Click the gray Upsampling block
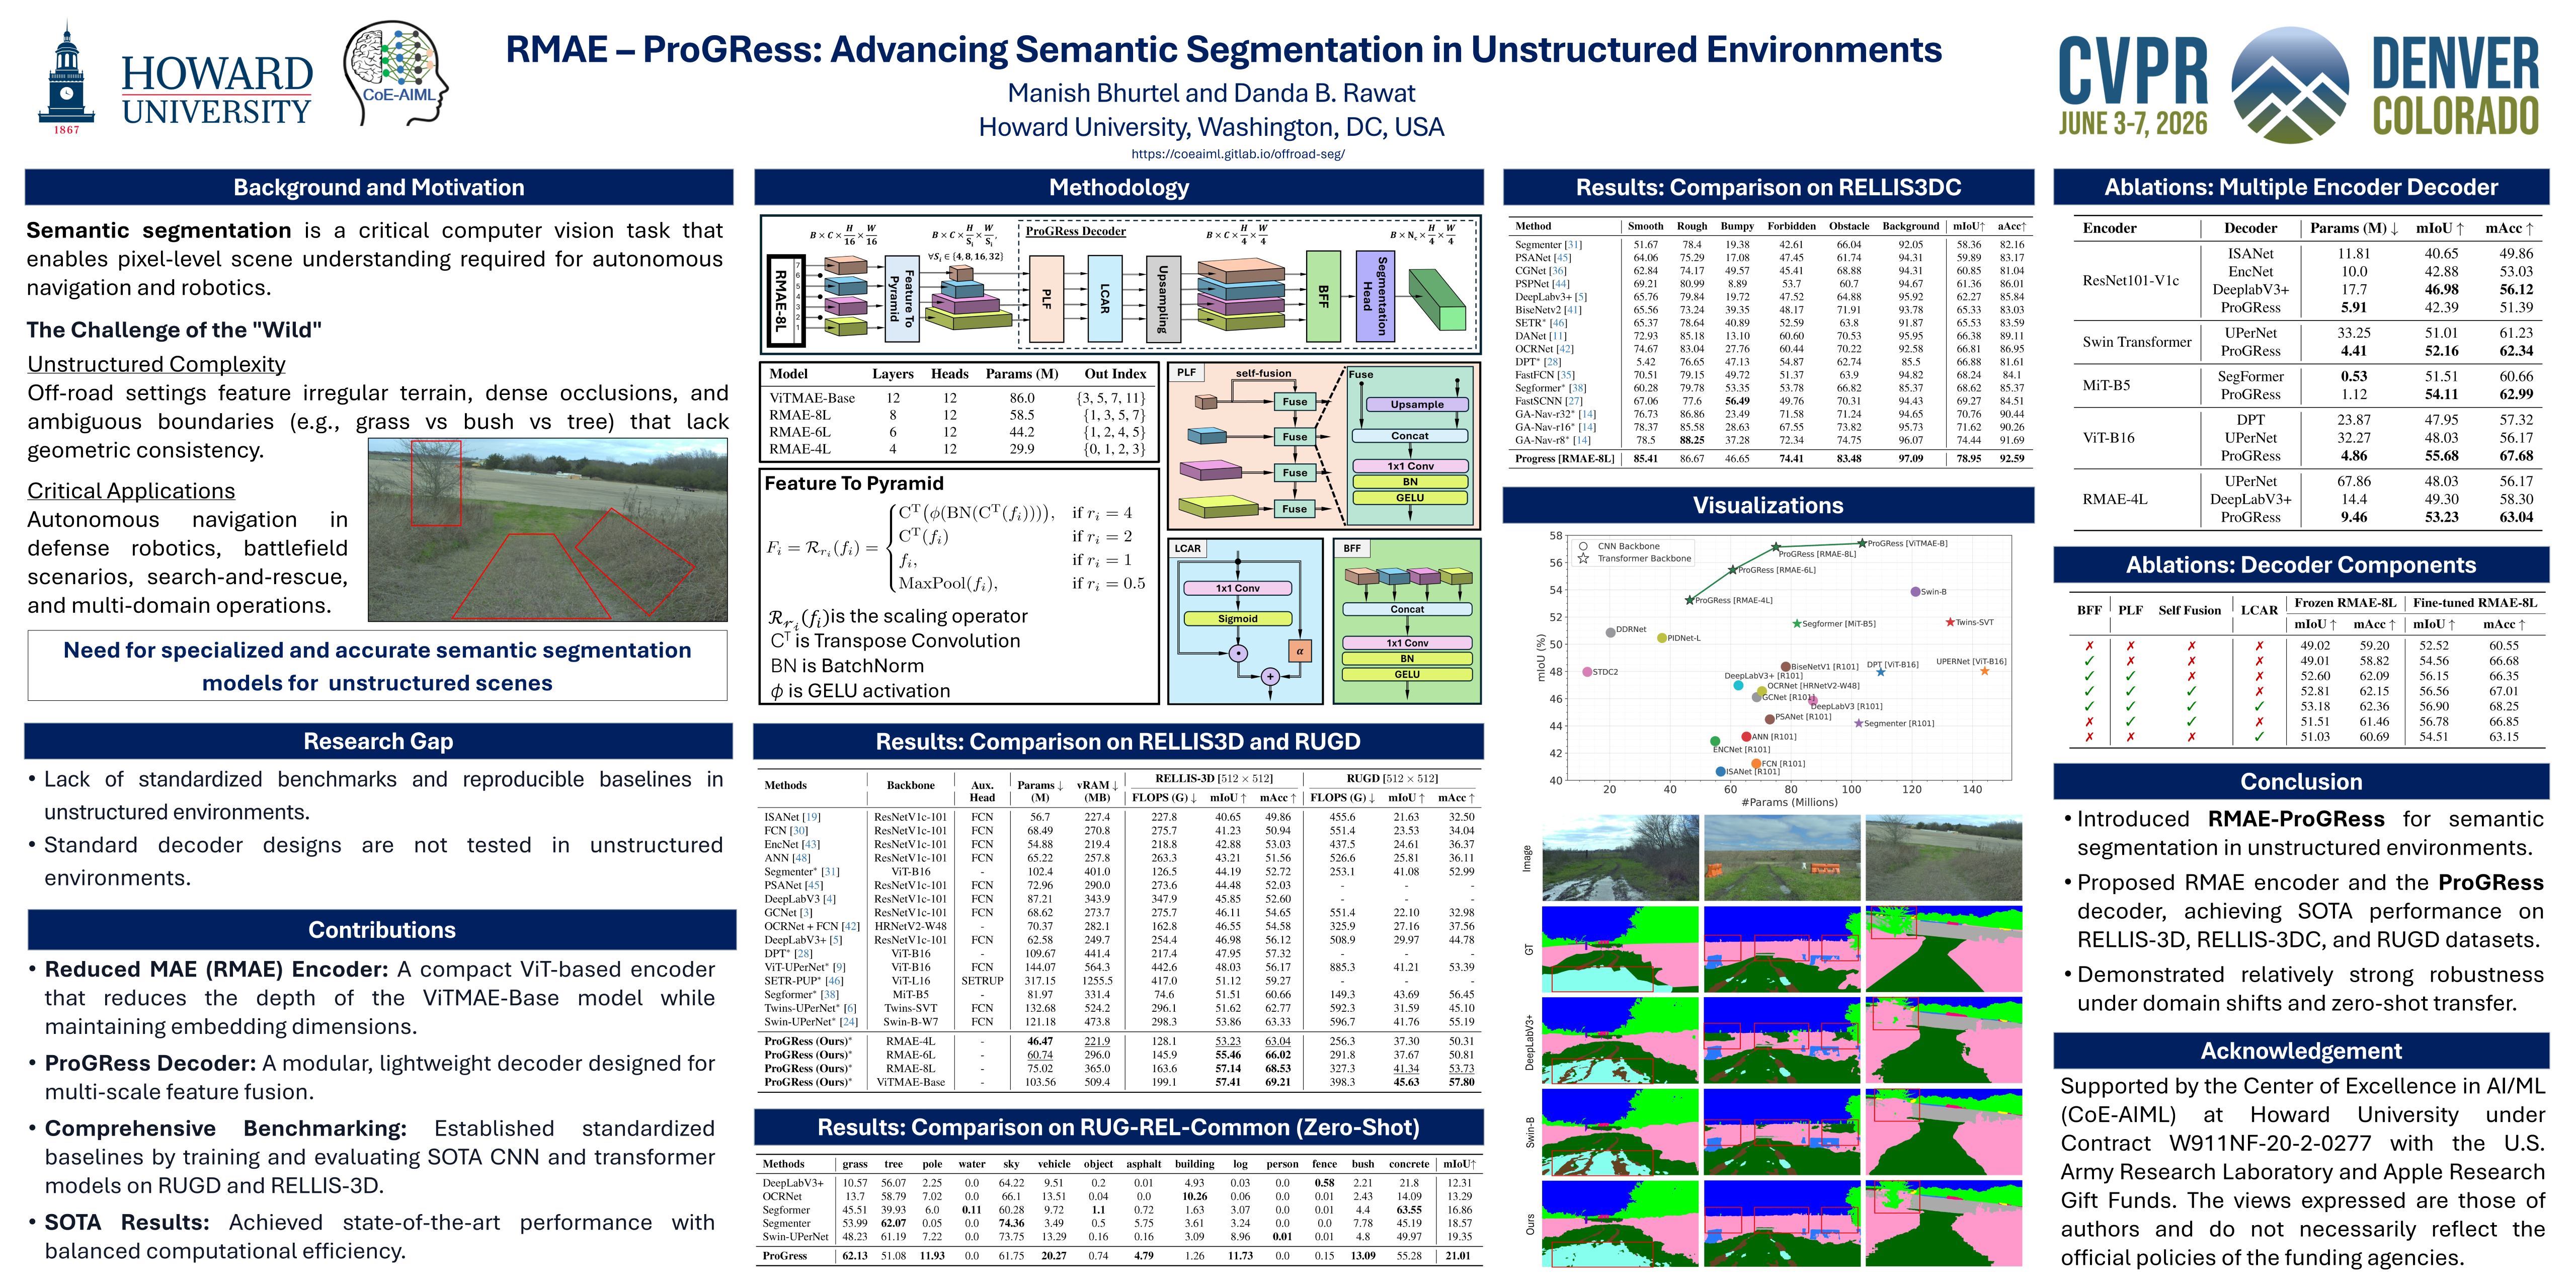 point(1163,299)
